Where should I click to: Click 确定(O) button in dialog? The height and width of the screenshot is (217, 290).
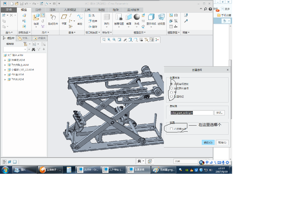[x=208, y=142]
